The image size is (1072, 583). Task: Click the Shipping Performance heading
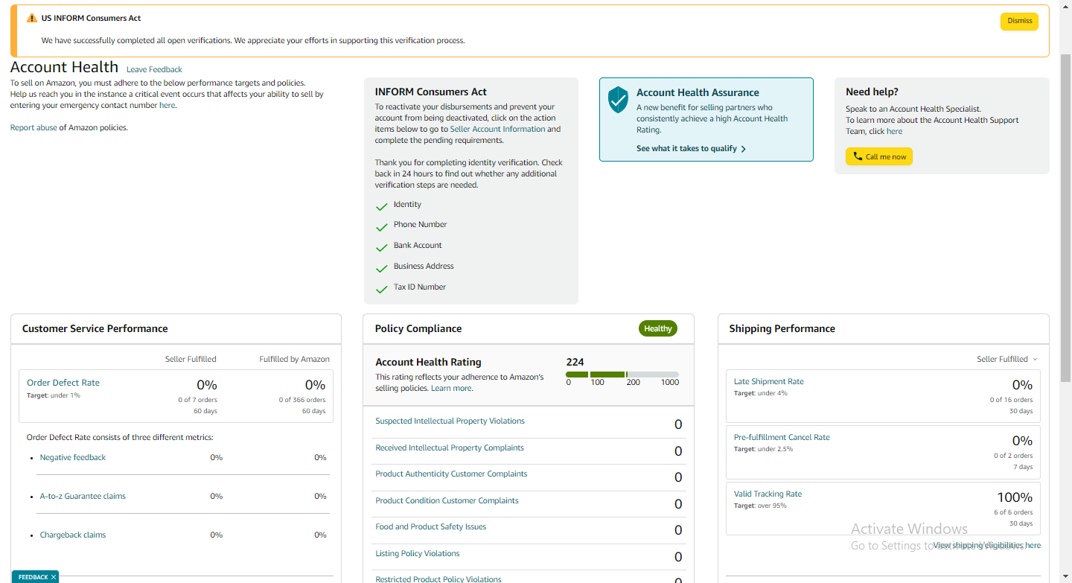click(782, 328)
